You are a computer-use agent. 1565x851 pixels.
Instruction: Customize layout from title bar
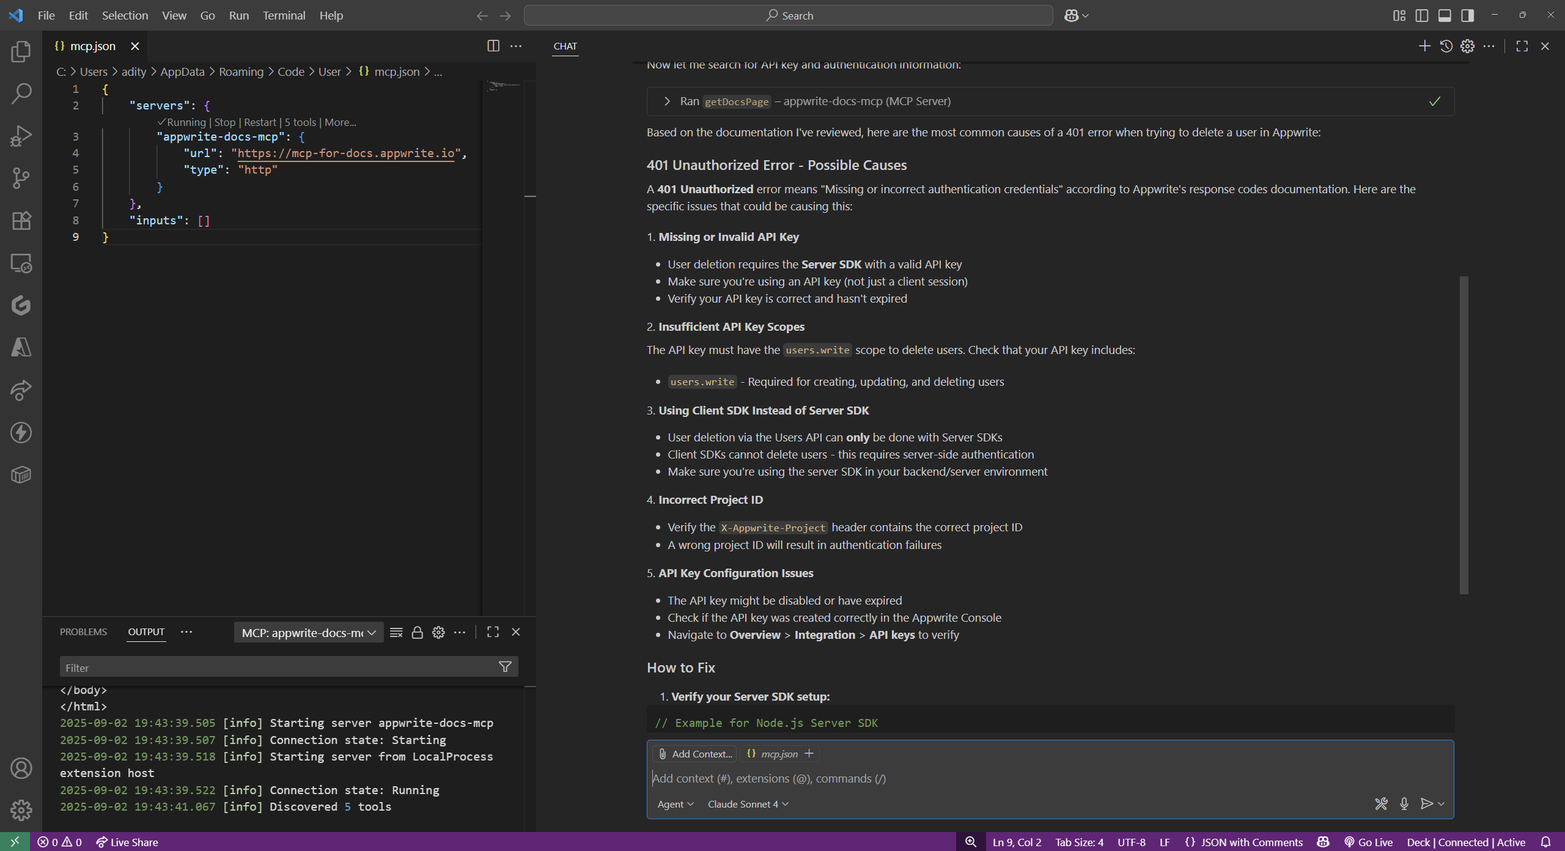pos(1399,15)
